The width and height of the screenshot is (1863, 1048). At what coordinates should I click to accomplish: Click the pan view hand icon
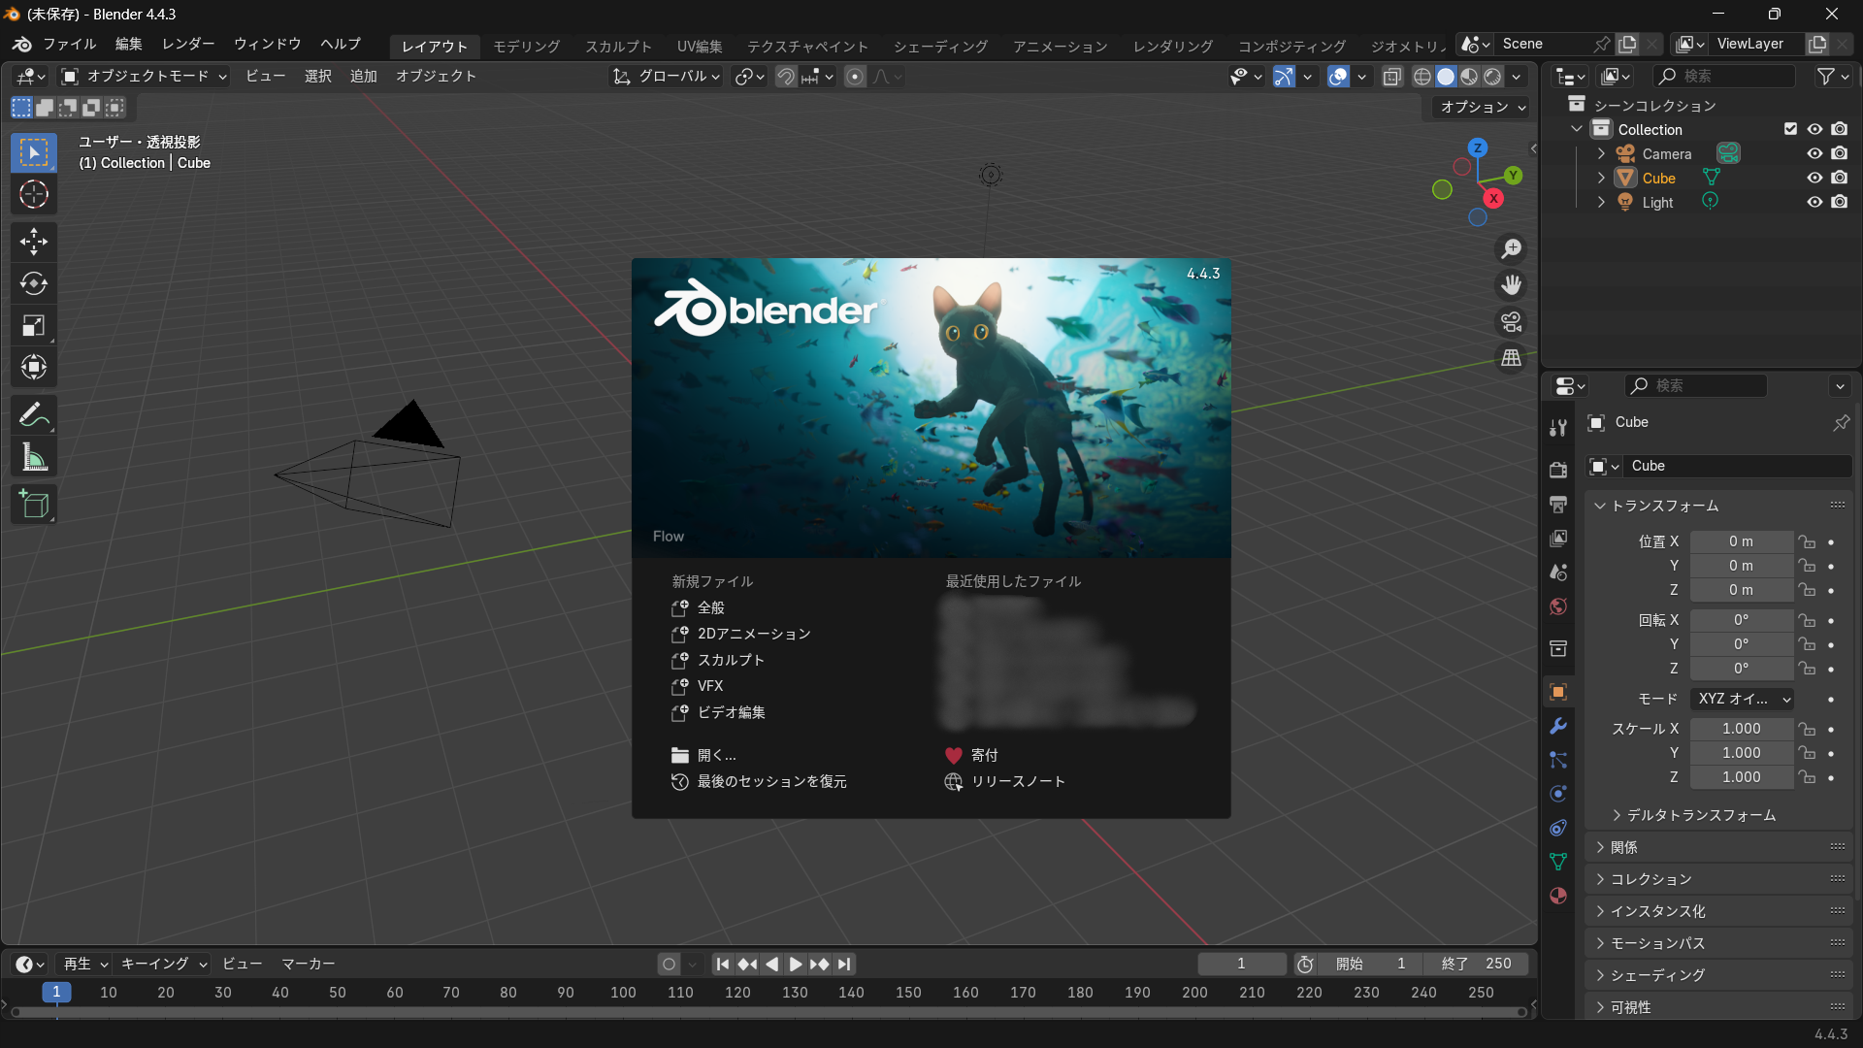coord(1511,285)
